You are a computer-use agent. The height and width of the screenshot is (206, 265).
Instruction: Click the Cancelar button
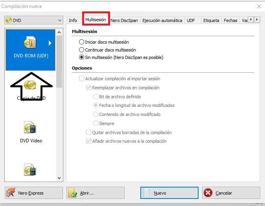(x=231, y=193)
